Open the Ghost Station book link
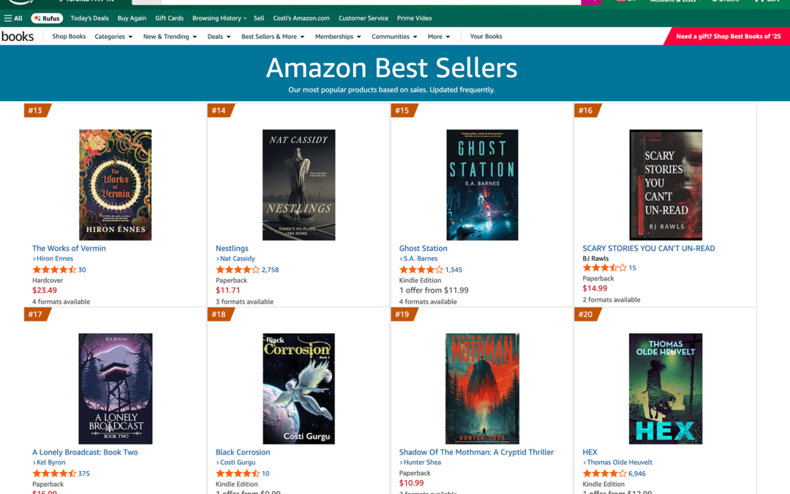Image resolution: width=790 pixels, height=494 pixels. 423,248
